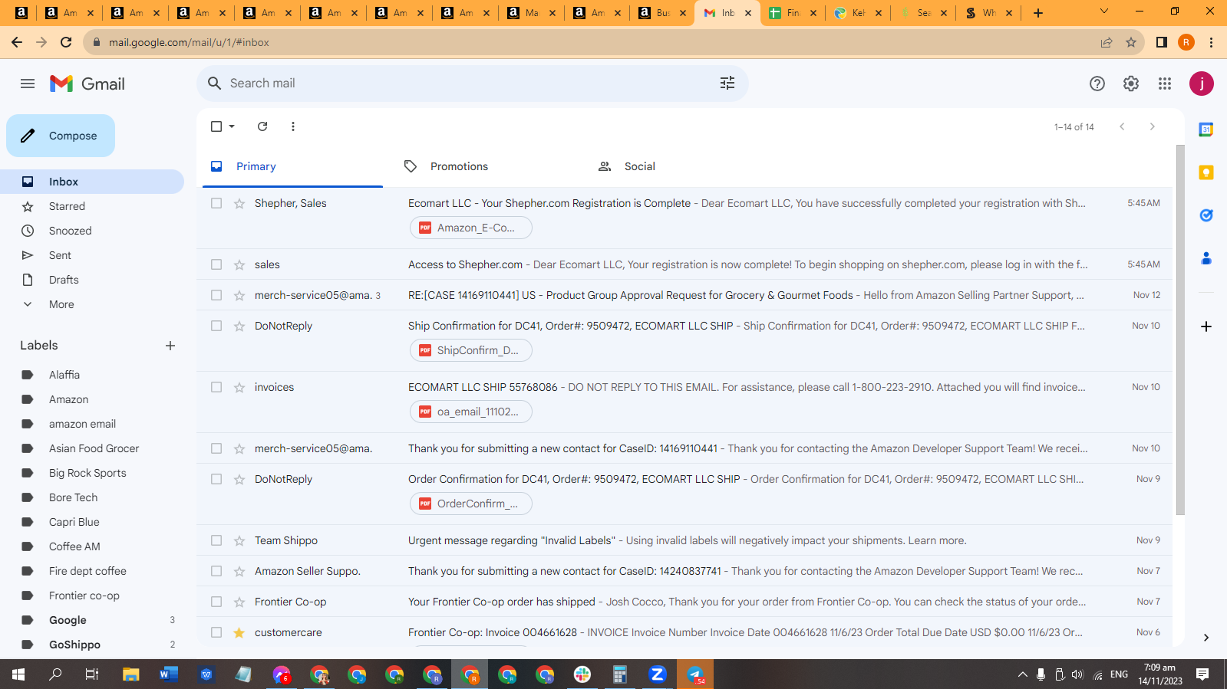Select the Team Shippo email checkbox

point(216,540)
